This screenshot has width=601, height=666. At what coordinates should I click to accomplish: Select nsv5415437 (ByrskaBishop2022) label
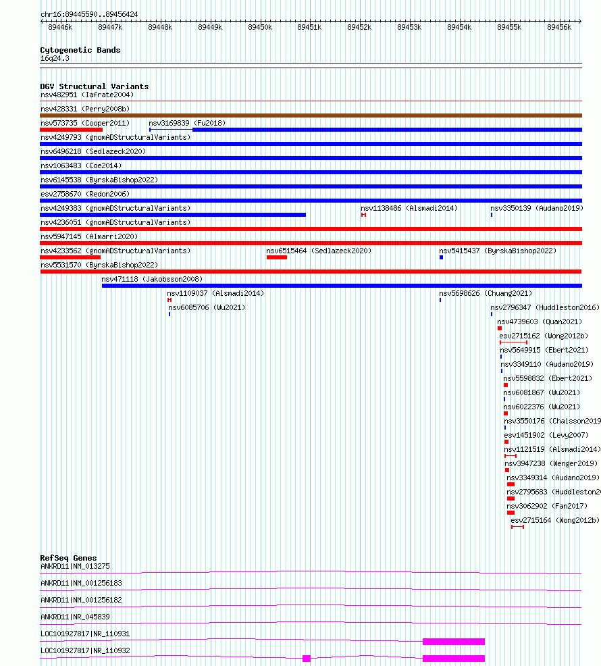pos(498,251)
